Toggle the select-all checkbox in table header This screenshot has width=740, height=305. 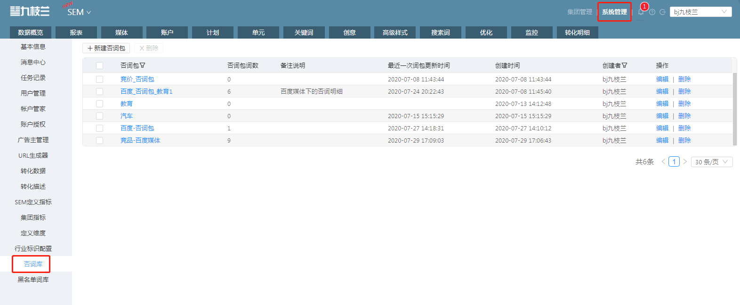point(99,65)
